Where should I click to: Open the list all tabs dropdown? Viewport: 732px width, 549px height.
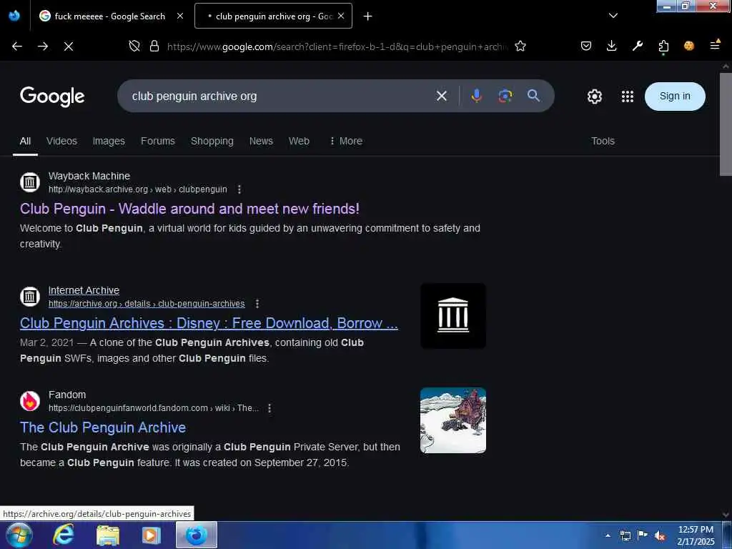point(613,16)
